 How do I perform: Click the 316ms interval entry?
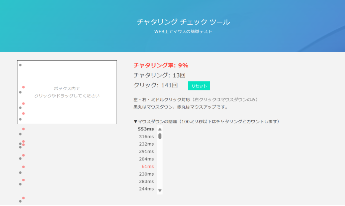[x=146, y=137]
